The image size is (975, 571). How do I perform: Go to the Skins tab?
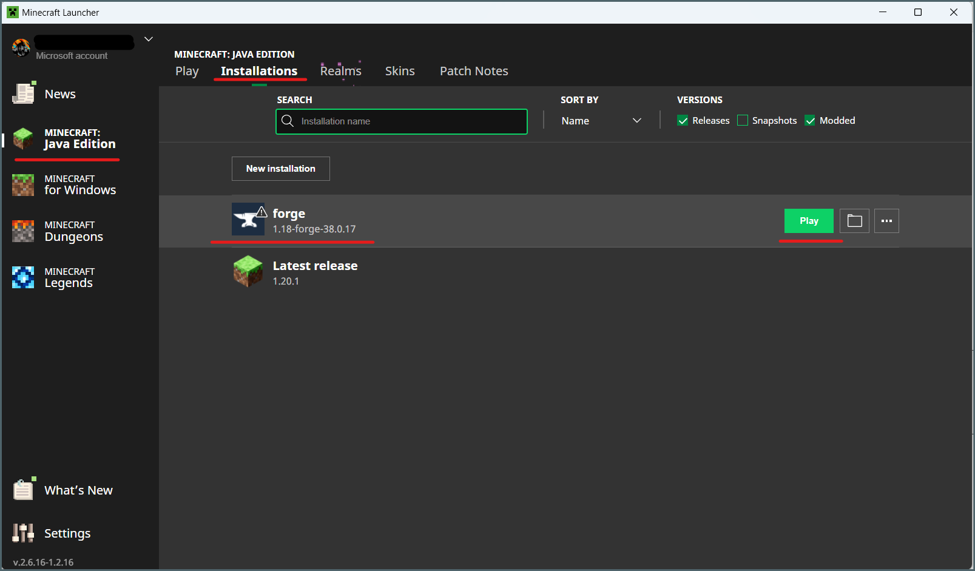point(400,71)
